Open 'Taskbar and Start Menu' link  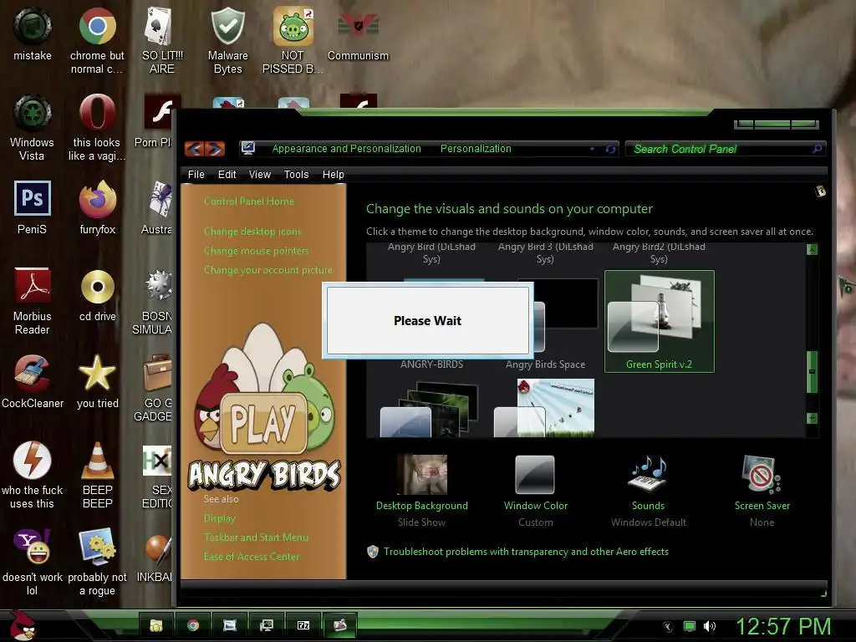pyautogui.click(x=256, y=538)
